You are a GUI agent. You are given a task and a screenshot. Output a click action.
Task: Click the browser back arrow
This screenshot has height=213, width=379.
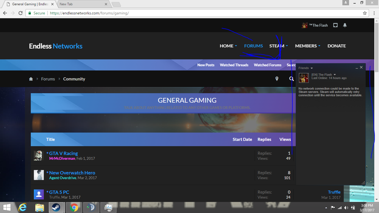5,13
